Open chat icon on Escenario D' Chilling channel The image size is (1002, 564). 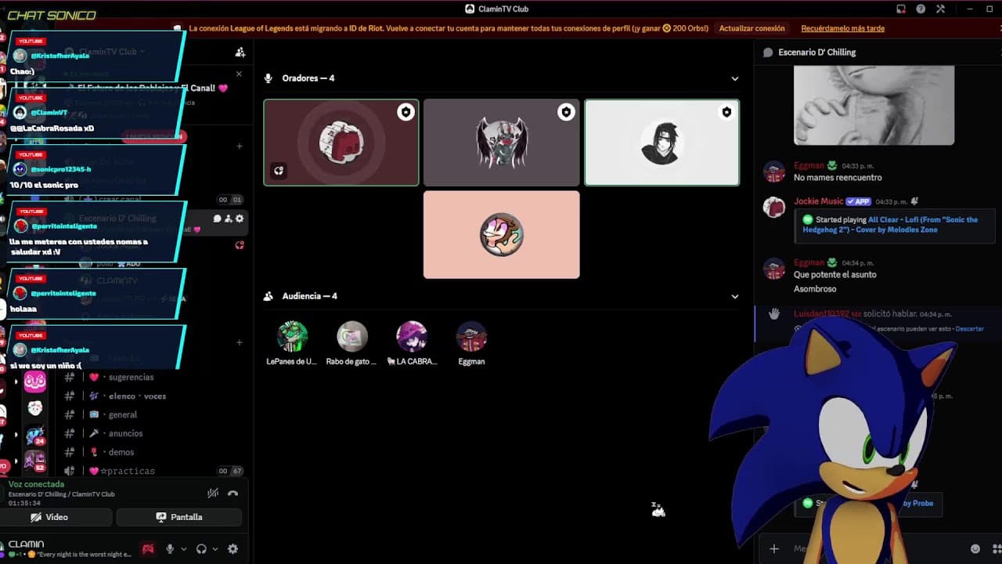click(x=217, y=219)
